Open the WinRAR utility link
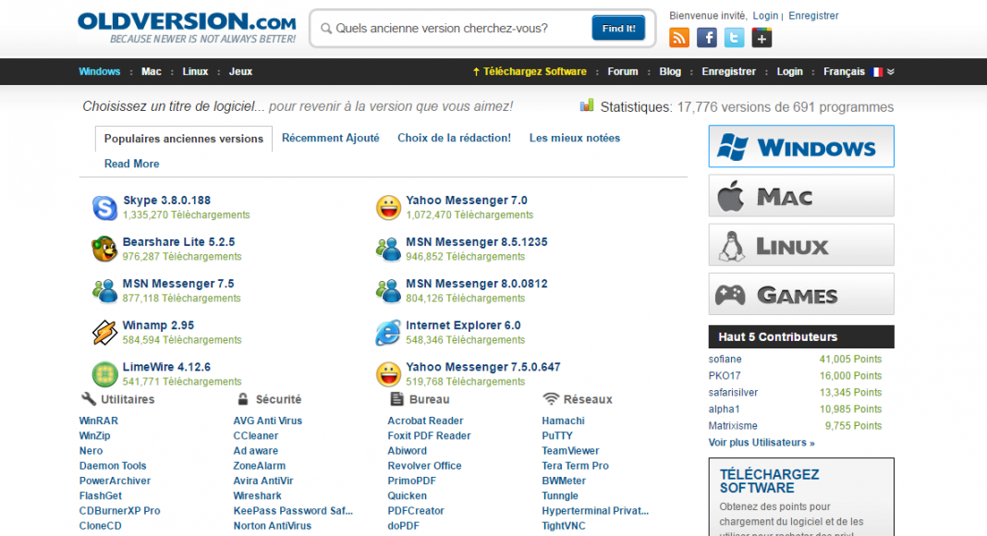 pos(98,420)
